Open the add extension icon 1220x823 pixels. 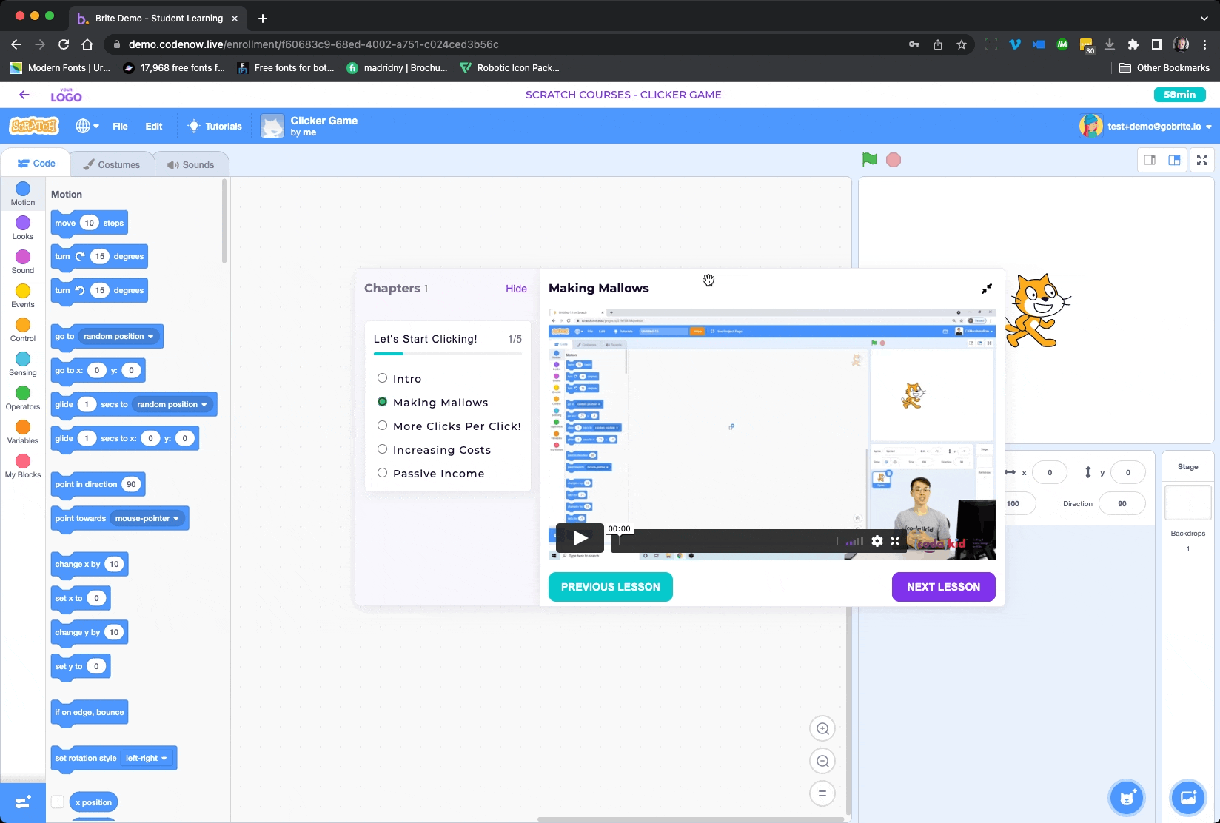tap(22, 802)
